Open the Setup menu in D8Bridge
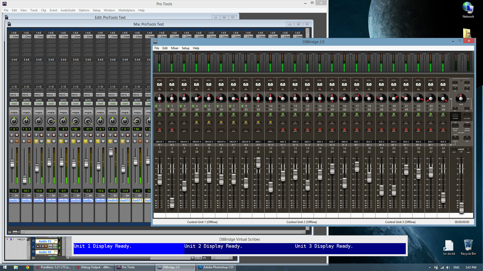 click(186, 48)
